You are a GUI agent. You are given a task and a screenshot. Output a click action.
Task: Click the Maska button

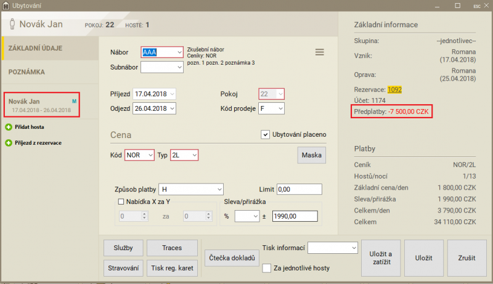pyautogui.click(x=312, y=155)
